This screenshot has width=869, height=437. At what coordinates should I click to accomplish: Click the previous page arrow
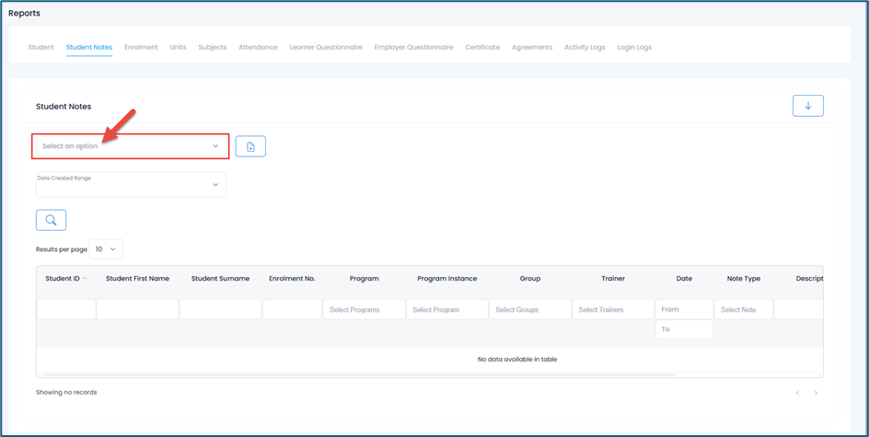[797, 393]
